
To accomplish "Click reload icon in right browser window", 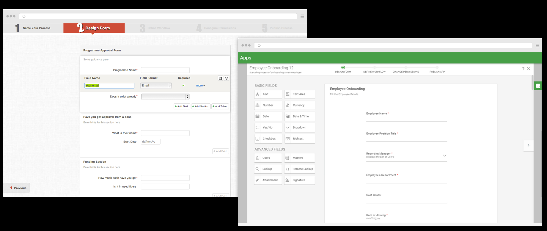I will coord(259,45).
